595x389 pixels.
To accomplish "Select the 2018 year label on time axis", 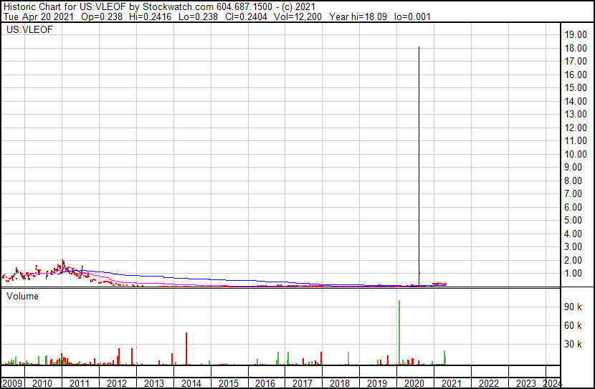I will click(340, 383).
